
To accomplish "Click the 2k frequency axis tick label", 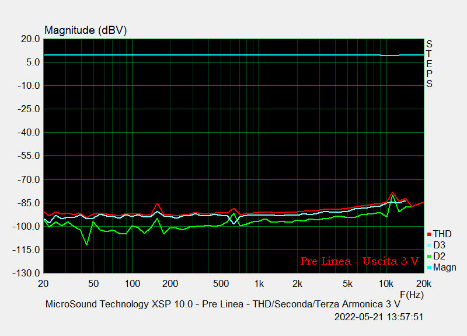I will 297,283.
